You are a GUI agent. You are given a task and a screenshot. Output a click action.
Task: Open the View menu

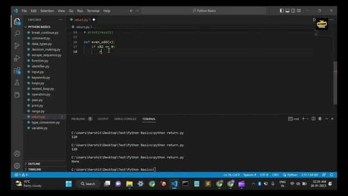pos(61,11)
